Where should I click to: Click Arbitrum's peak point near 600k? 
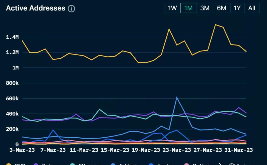pos(177,97)
